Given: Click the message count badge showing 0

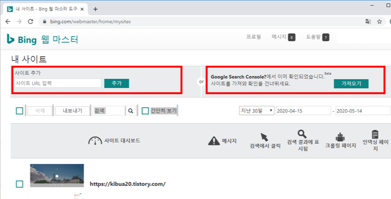Looking at the screenshot, I should click(x=292, y=37).
